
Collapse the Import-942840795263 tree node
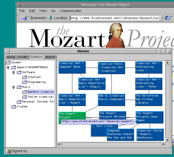[8, 68]
